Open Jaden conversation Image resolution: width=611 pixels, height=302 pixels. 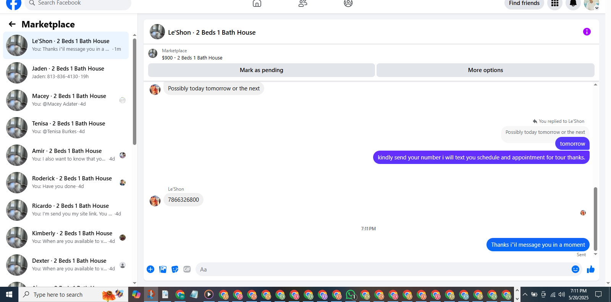coord(66,73)
